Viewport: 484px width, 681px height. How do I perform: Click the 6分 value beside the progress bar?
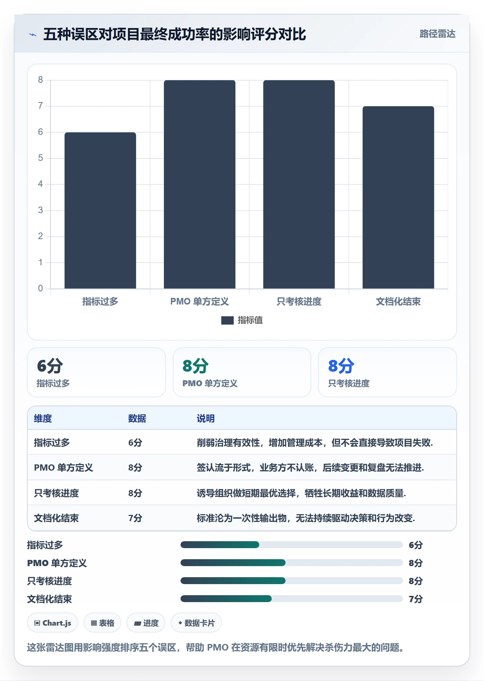pyautogui.click(x=416, y=545)
